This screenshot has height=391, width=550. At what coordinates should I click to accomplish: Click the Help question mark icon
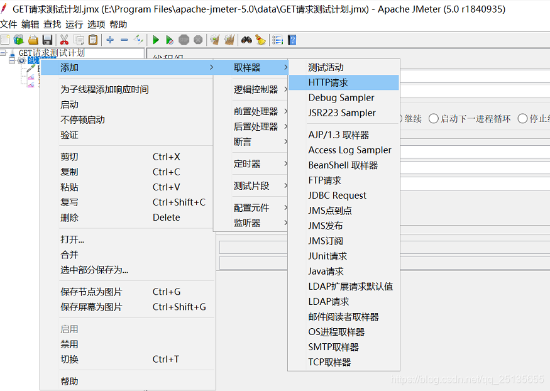click(x=292, y=40)
